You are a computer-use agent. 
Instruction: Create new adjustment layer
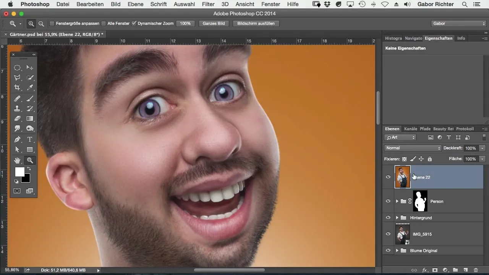[445, 270]
